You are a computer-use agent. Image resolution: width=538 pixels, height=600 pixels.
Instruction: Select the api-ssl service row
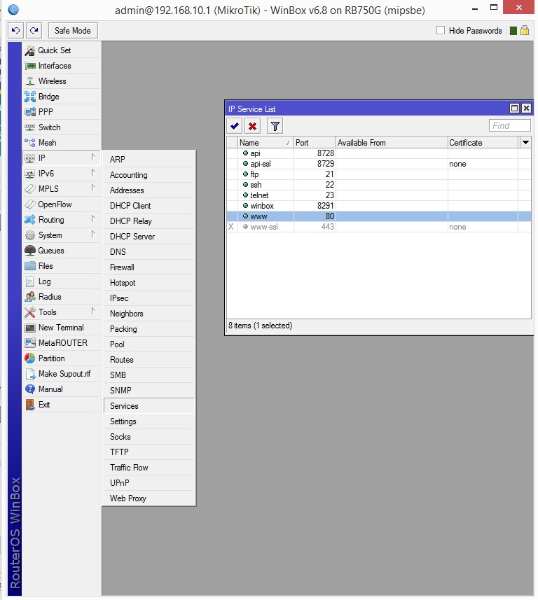click(x=379, y=164)
